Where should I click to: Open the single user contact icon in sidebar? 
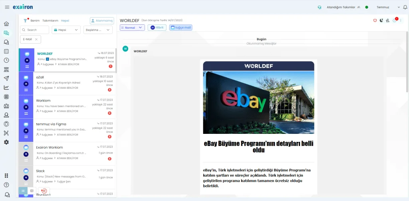pyautogui.click(x=6, y=115)
